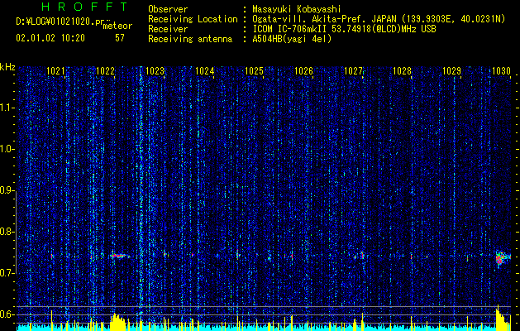This screenshot has width=520, height=331.
Task: Click the 1.0 frequency axis label
Action: click(7, 149)
